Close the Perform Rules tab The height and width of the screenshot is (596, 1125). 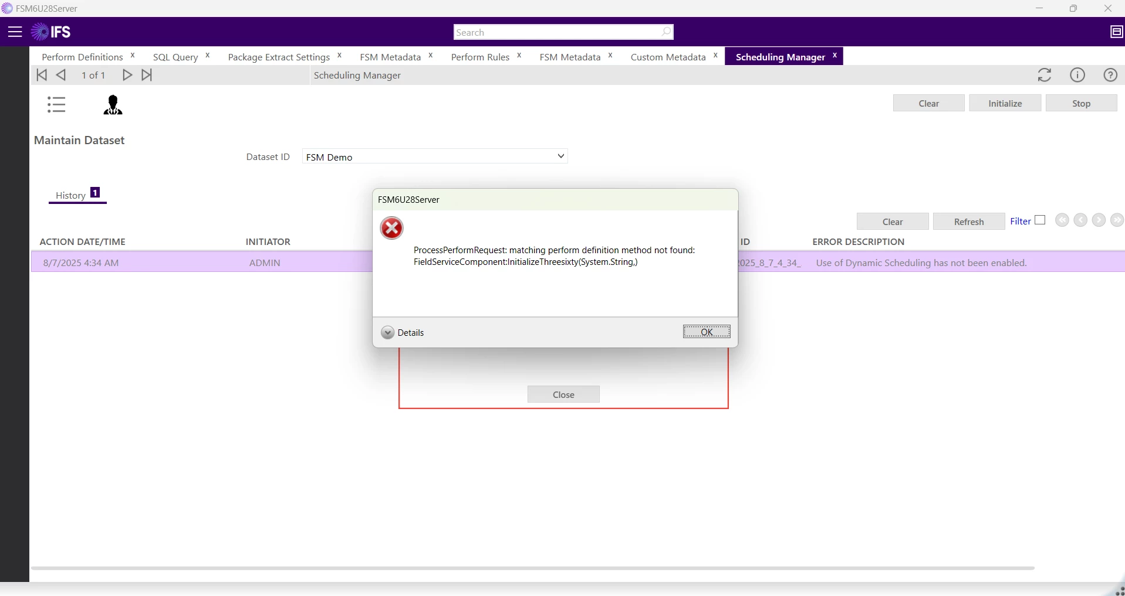pyautogui.click(x=519, y=56)
